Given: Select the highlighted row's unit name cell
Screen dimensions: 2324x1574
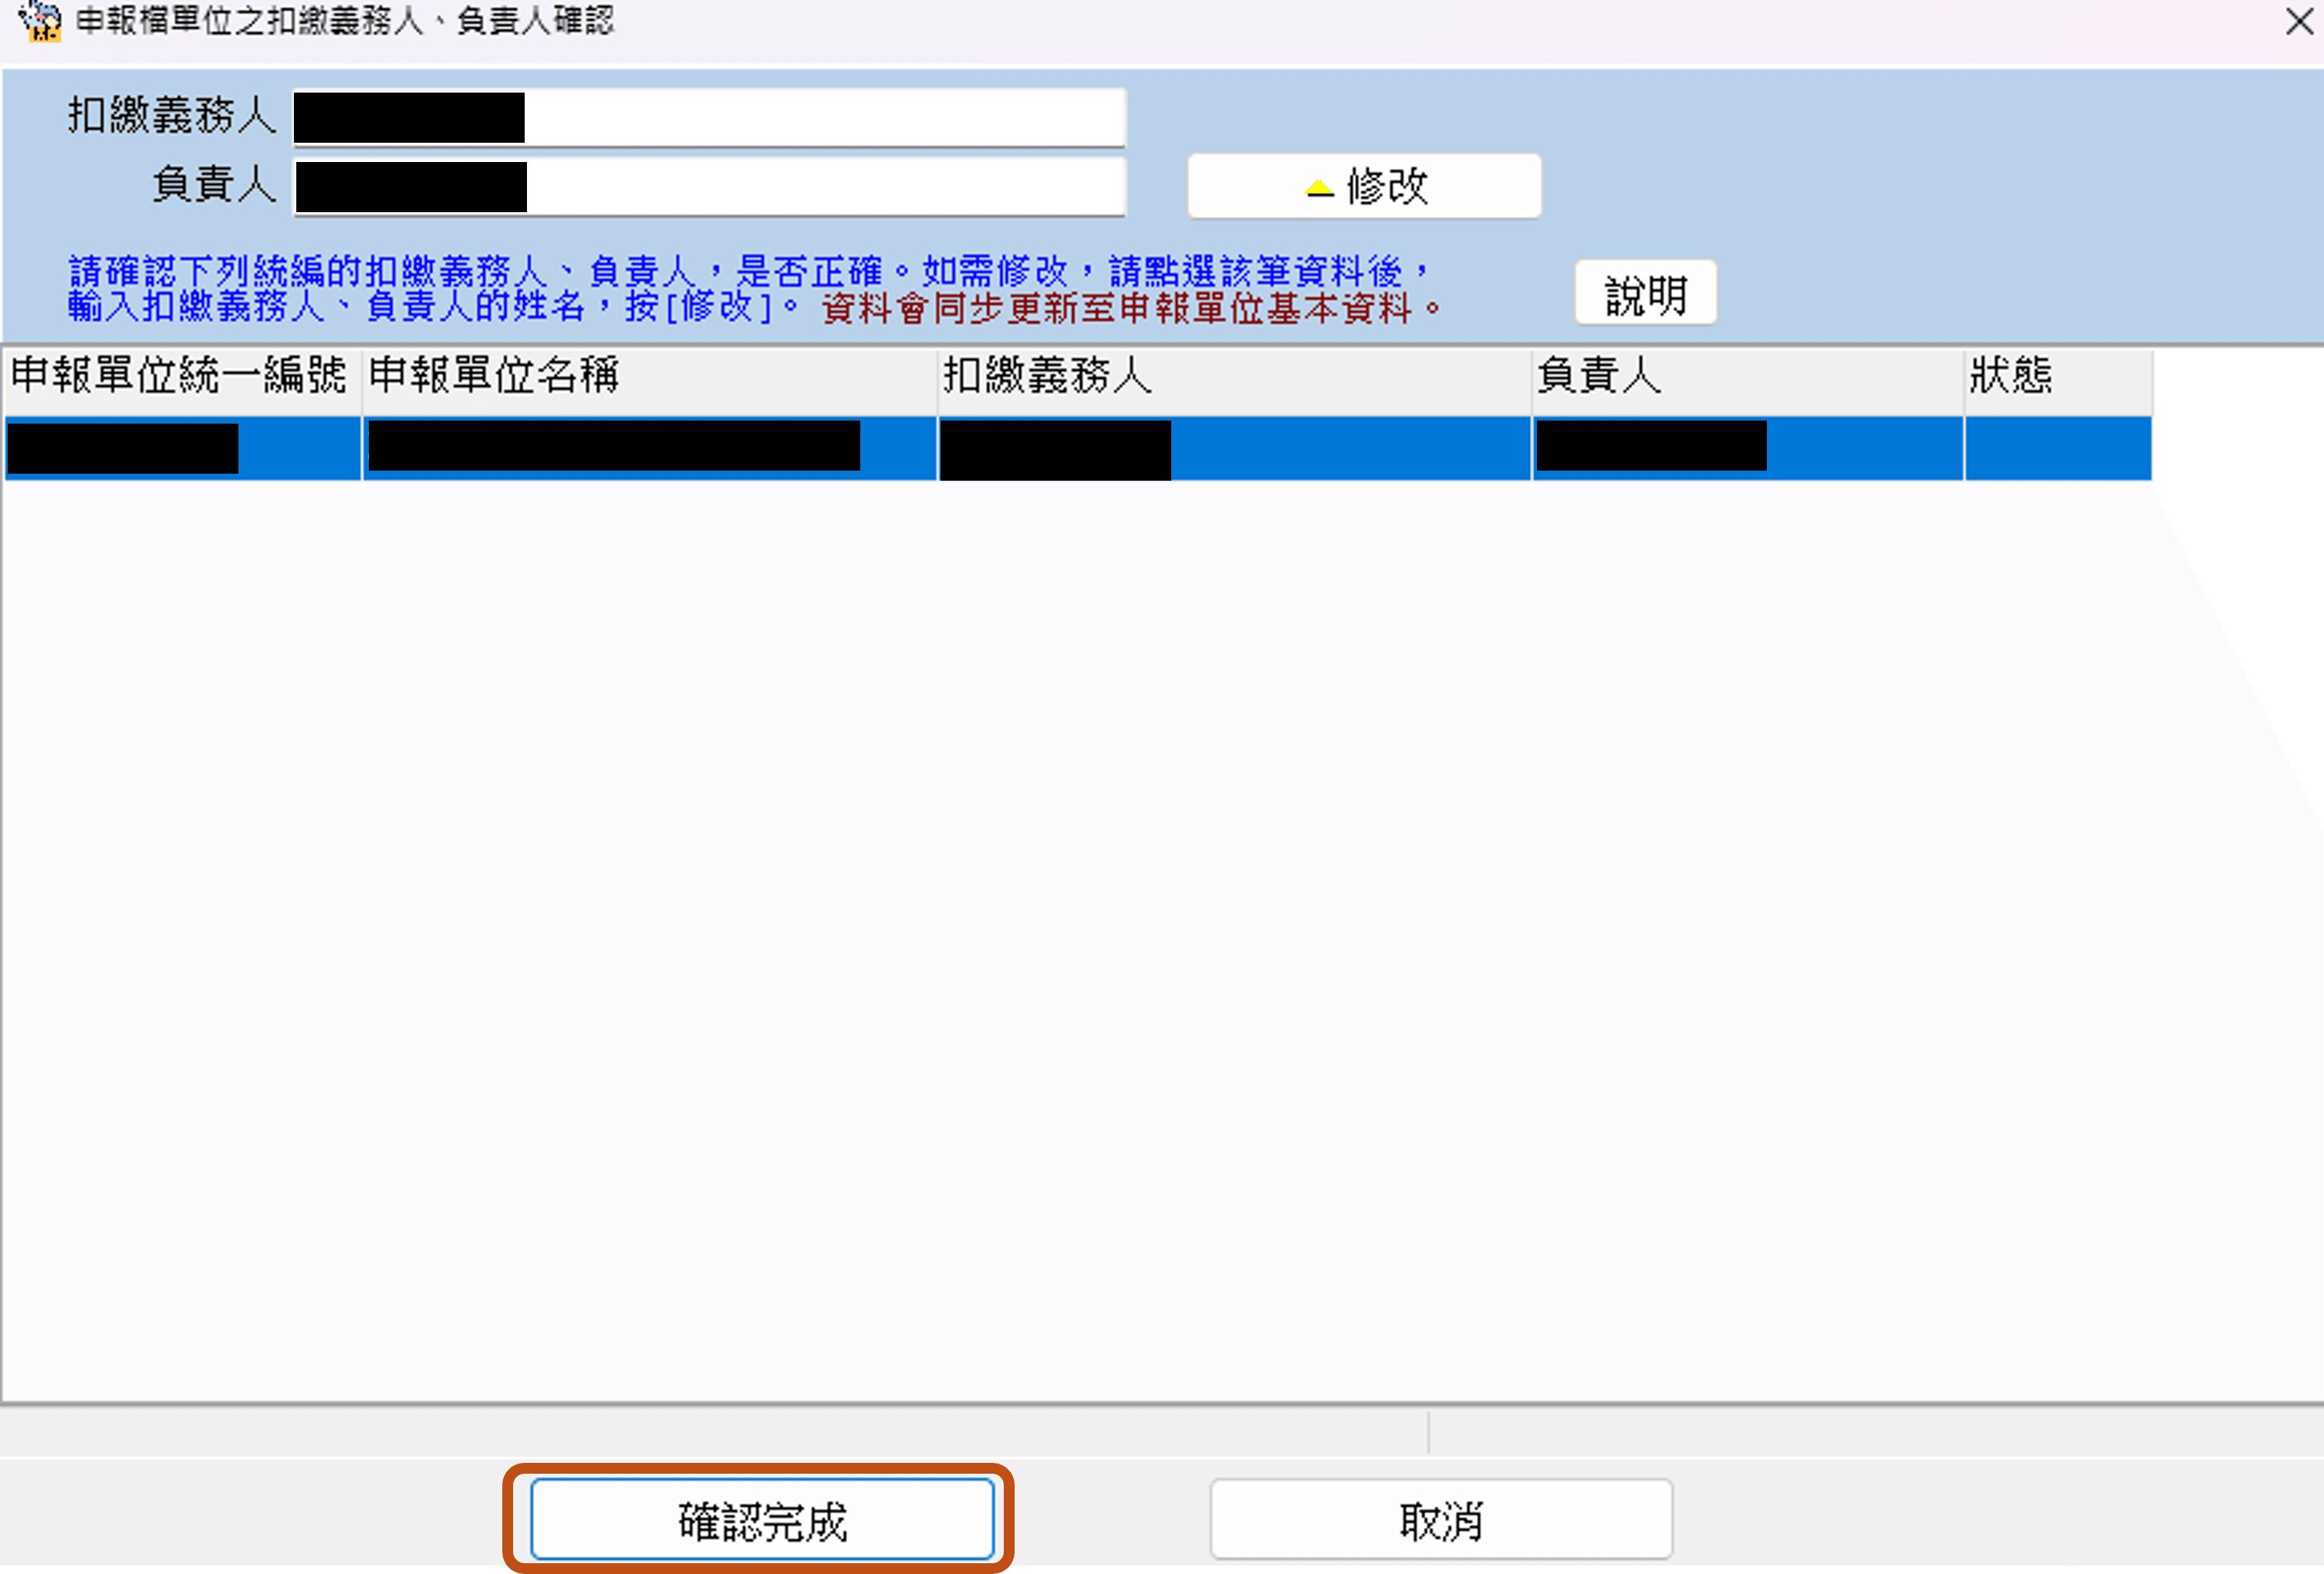Looking at the screenshot, I should click(648, 448).
